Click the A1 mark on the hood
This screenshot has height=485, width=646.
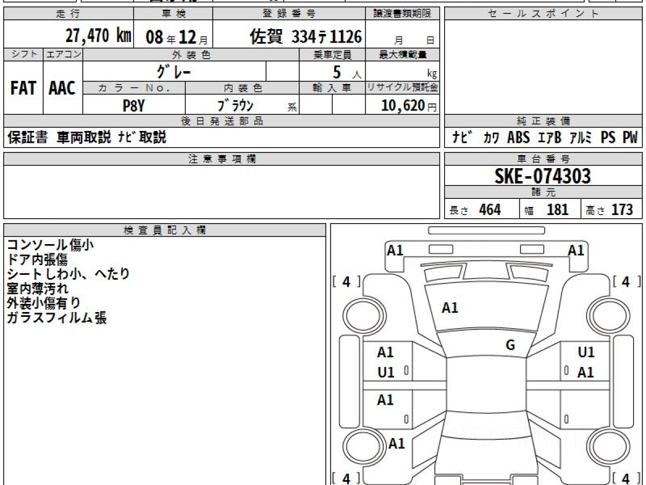[x=450, y=308]
